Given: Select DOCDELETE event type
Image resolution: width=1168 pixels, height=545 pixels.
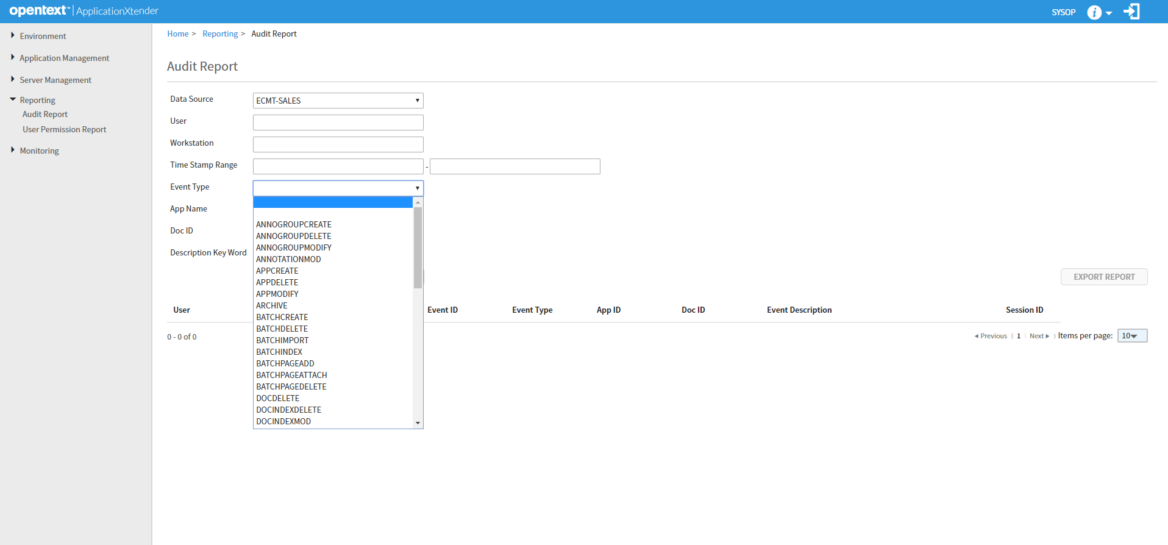Looking at the screenshot, I should coord(278,398).
